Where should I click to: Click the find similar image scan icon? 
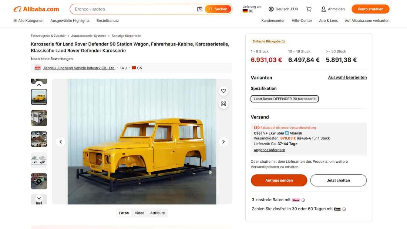(223, 104)
